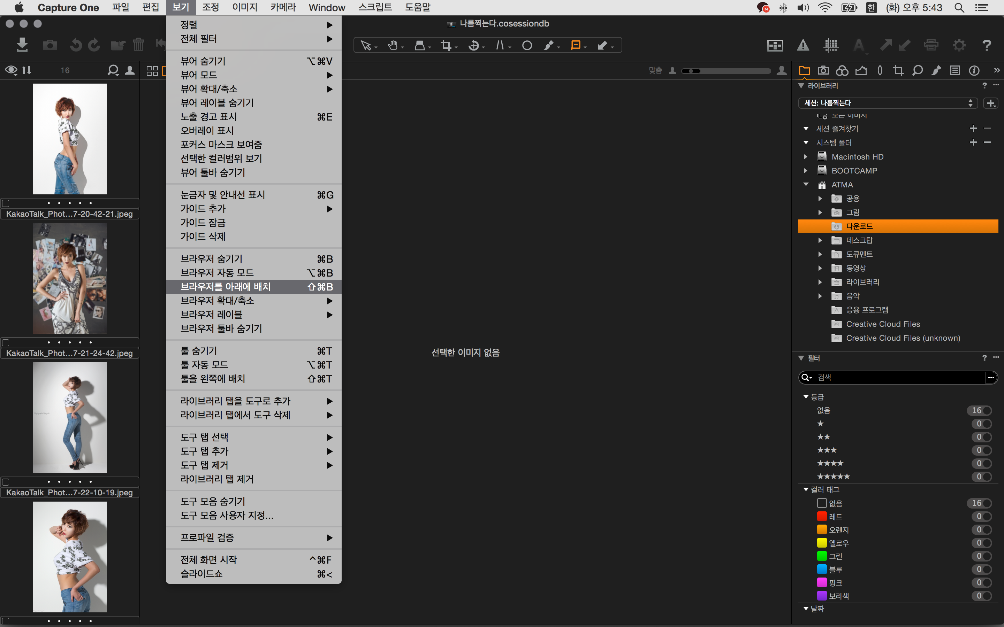Check the first thumbnail's selection checkbox
This screenshot has width=1004, height=627.
6,203
